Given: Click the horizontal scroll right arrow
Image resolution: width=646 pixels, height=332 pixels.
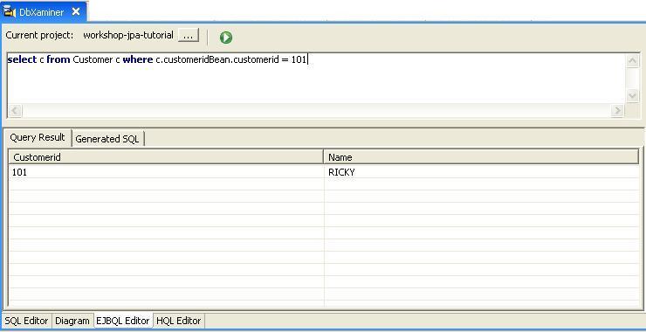Looking at the screenshot, I should point(617,111).
